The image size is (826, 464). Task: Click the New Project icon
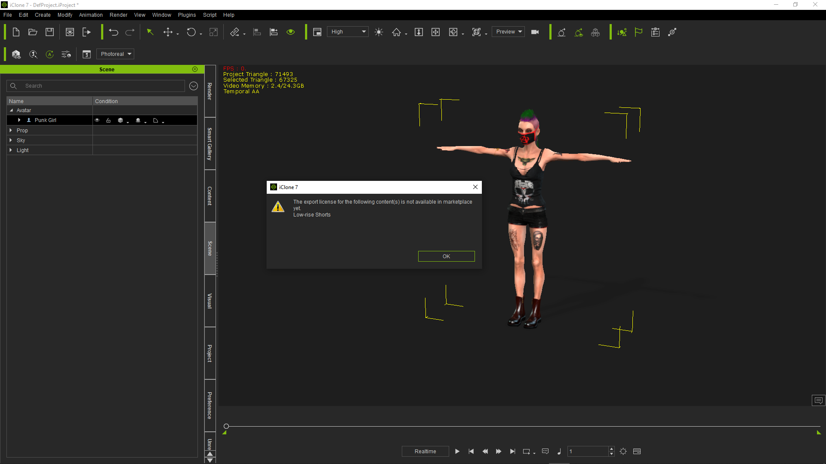coord(16,32)
